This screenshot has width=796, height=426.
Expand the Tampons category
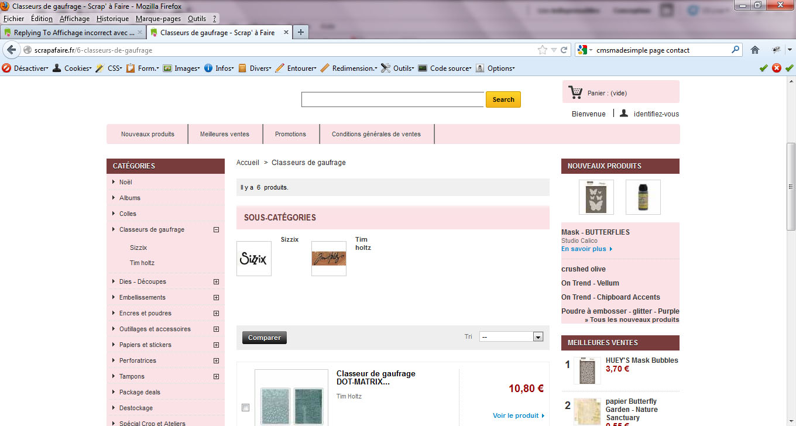[x=216, y=377]
